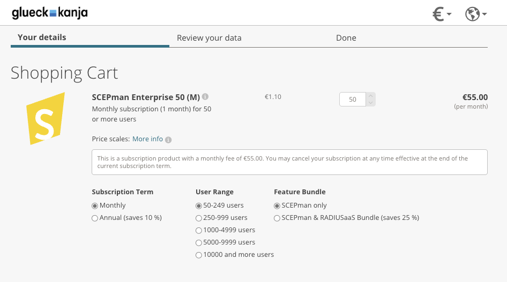The image size is (507, 282).
Task: Open the More info price scales link
Action: 147,139
